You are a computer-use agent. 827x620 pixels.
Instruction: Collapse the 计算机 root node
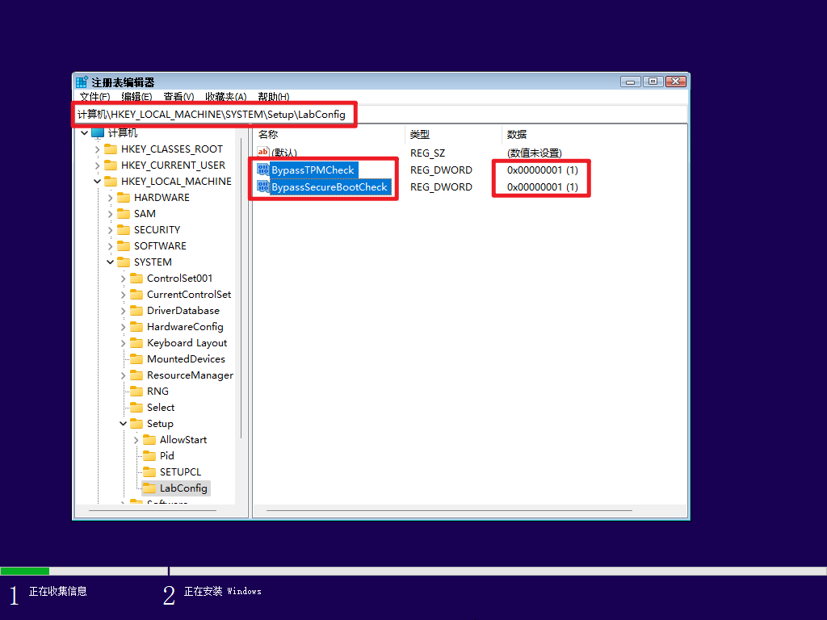point(84,133)
